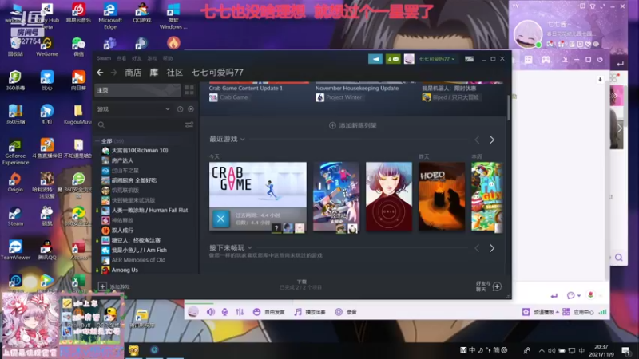Click the add a game plus icon

[x=102, y=286]
